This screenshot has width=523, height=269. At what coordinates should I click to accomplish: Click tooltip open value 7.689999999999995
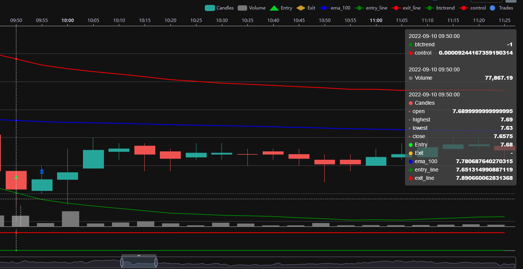pos(483,111)
